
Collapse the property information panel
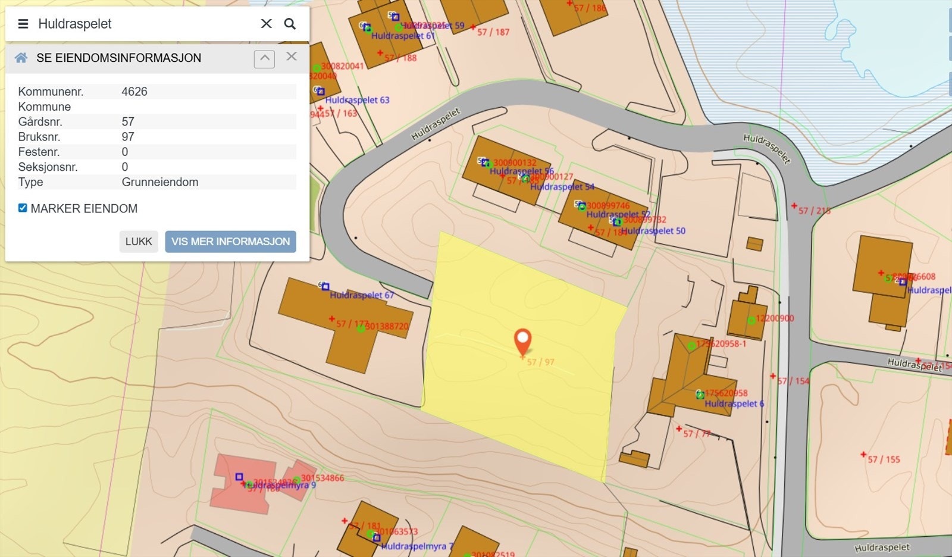264,58
